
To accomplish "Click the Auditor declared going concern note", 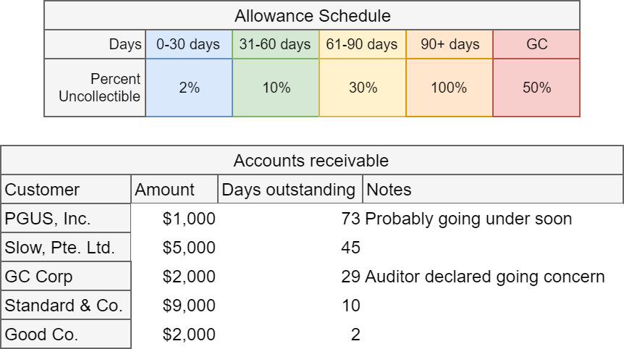I will pos(484,277).
